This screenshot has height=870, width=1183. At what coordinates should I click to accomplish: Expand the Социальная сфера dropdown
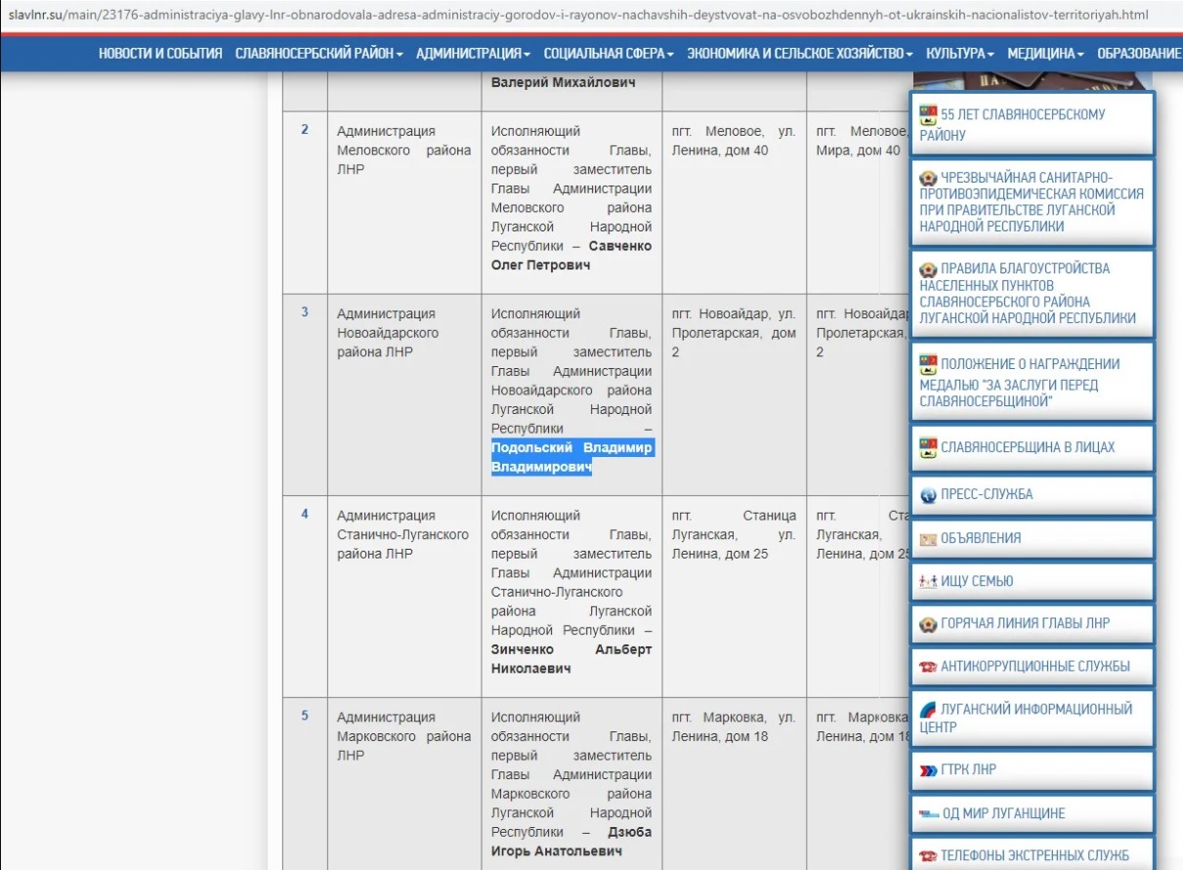(x=609, y=54)
